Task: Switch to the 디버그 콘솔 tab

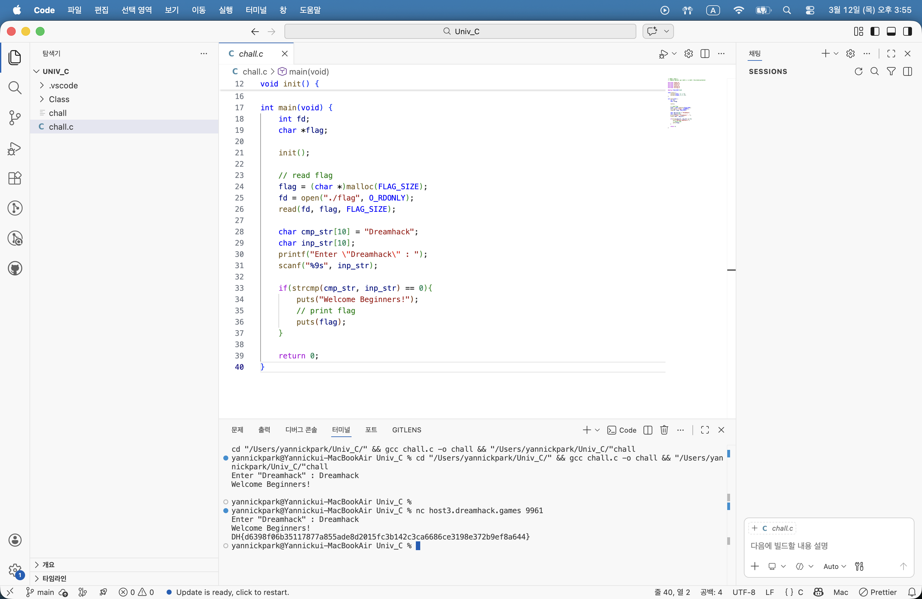Action: [x=301, y=430]
